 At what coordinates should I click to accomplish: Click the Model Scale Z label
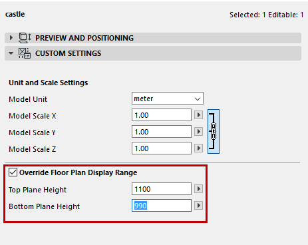33,149
